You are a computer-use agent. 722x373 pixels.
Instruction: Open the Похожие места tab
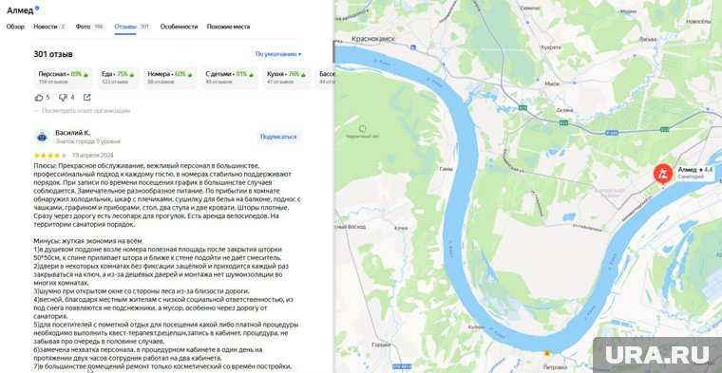coord(228,27)
